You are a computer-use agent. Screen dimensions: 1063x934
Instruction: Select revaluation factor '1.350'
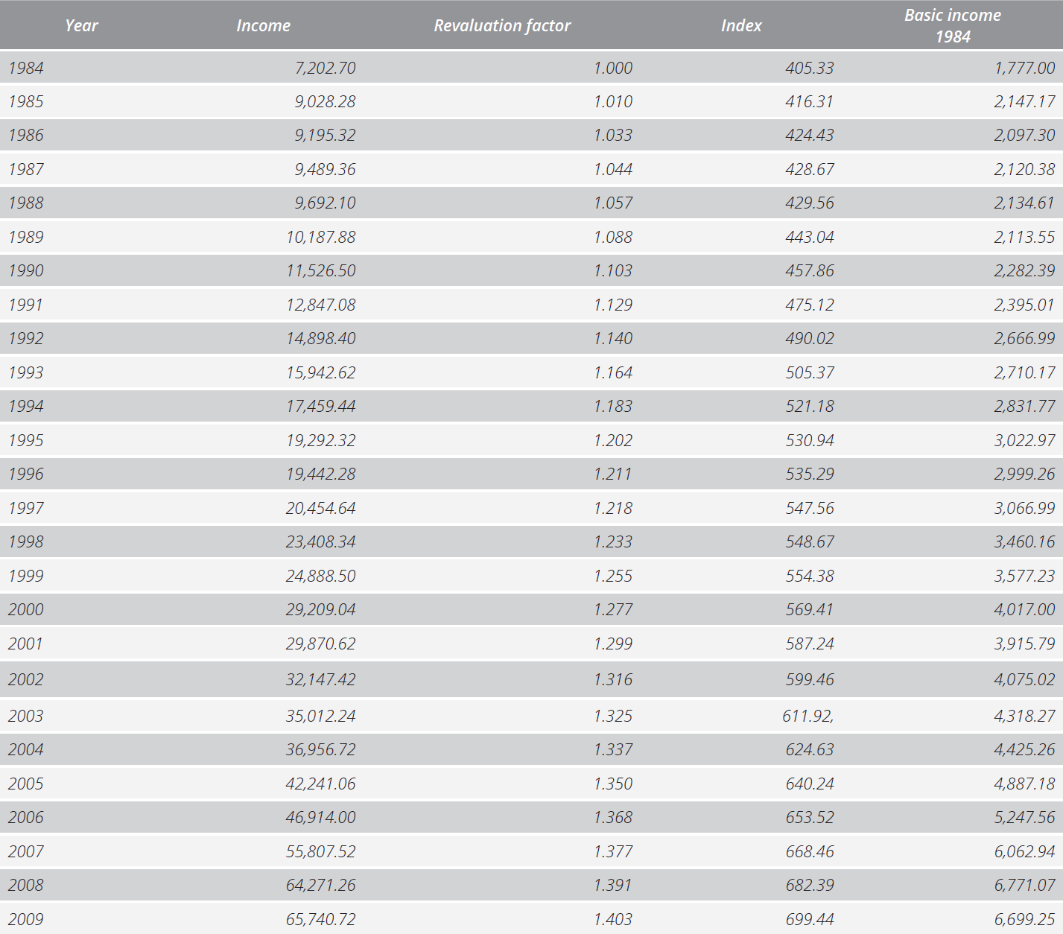(x=613, y=784)
